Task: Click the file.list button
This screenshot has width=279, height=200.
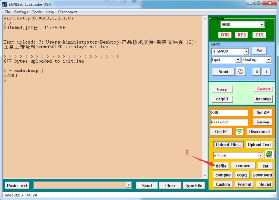Action: click(265, 184)
